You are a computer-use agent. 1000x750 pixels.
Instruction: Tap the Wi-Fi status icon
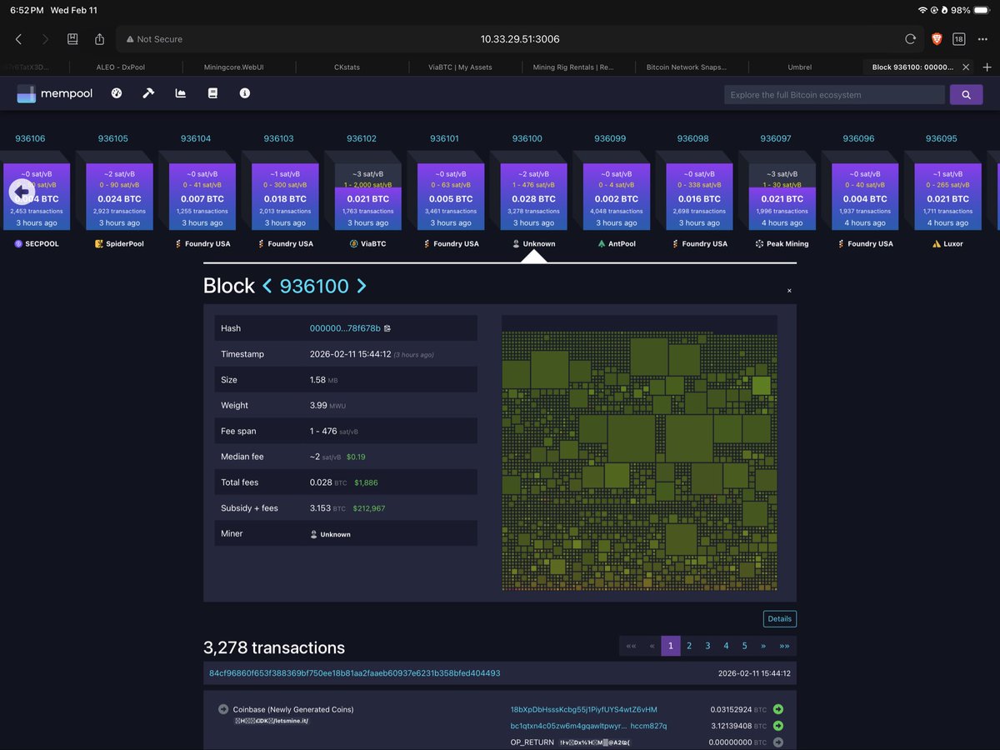[x=922, y=10]
